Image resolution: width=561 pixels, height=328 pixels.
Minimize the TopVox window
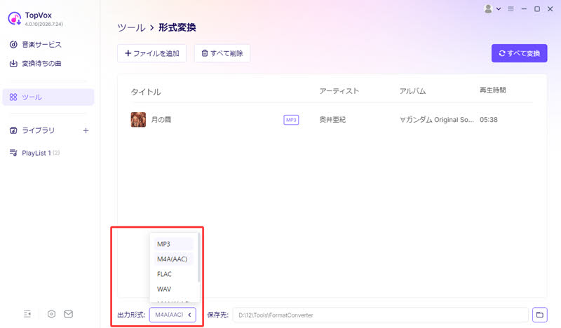coord(524,9)
